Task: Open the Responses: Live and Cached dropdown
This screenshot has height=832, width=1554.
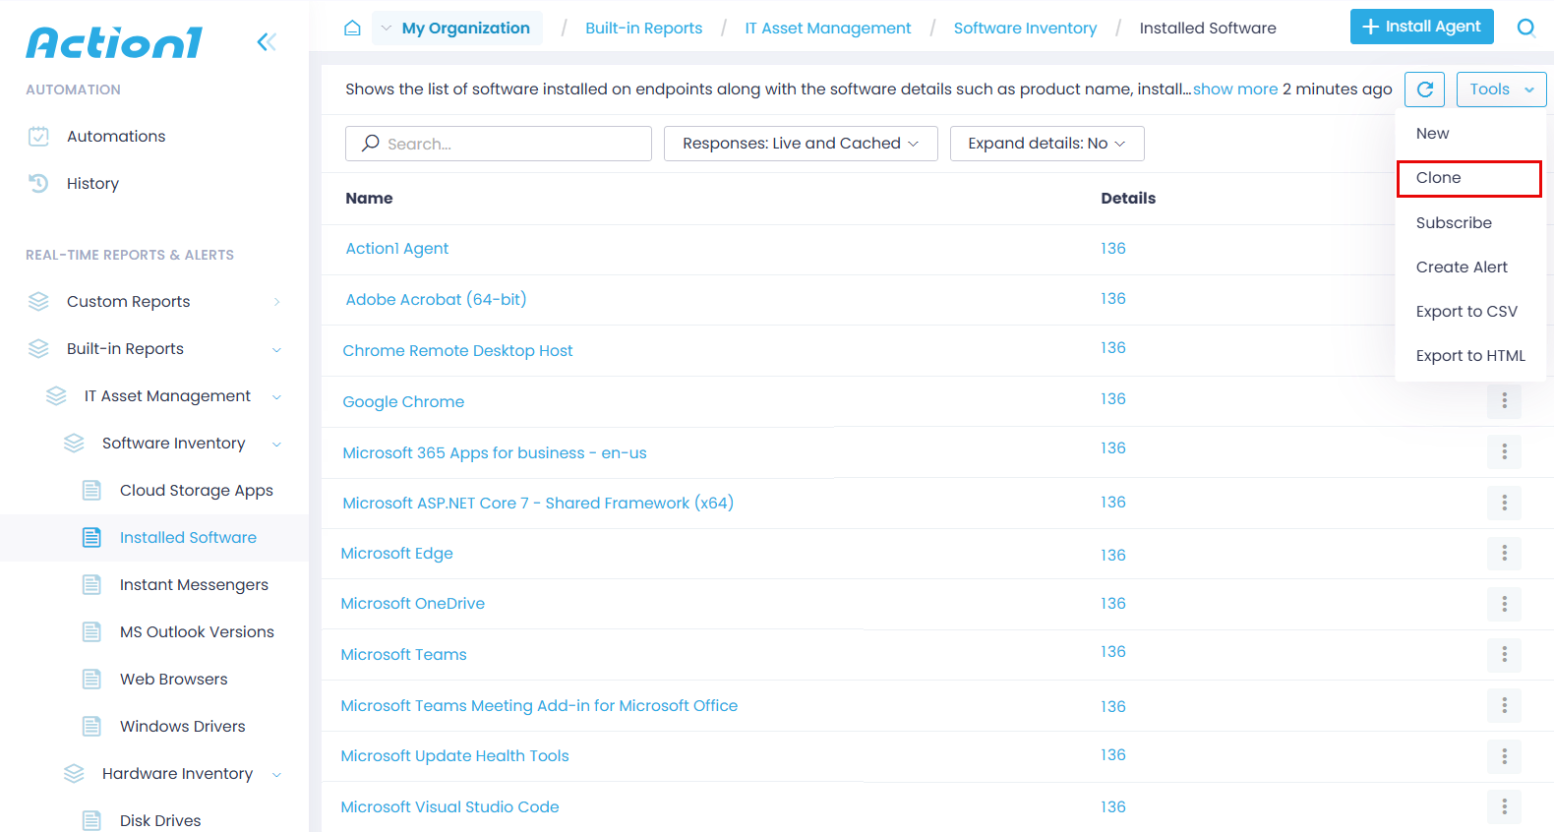Action: 800,144
